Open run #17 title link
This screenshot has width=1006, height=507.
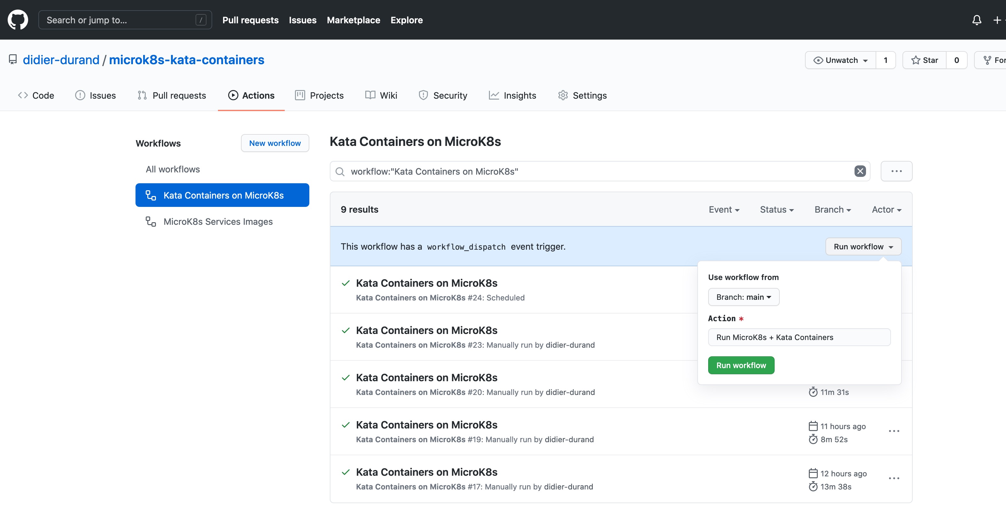click(426, 472)
